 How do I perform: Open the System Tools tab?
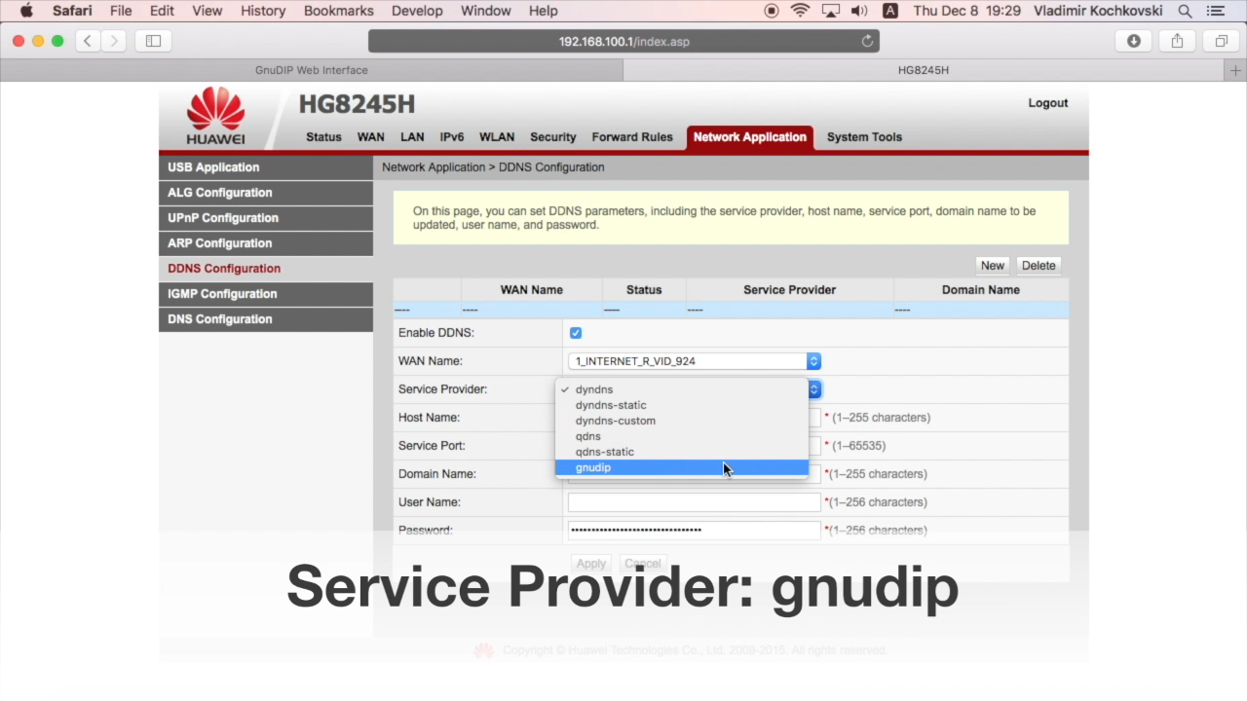coord(864,137)
